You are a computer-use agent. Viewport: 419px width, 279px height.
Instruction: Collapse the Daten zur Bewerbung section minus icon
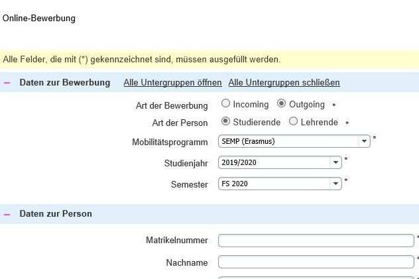pyautogui.click(x=7, y=83)
